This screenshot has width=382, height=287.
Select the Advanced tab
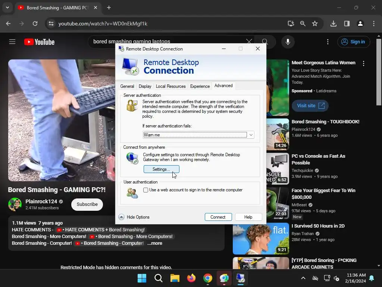pos(223,86)
